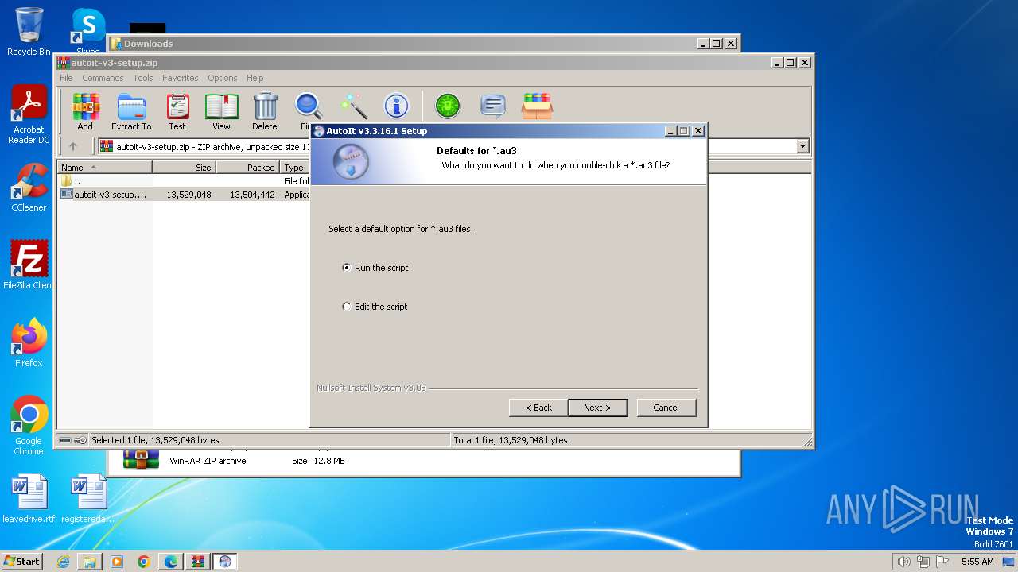Open Skype desktop shortcut
The image size is (1018, 572).
click(87, 32)
